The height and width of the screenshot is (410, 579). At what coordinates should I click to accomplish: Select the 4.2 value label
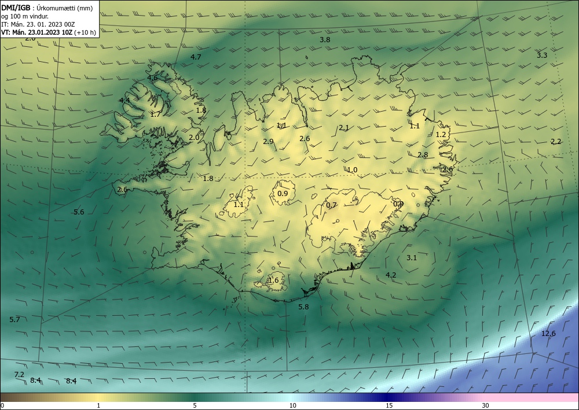[x=391, y=275]
